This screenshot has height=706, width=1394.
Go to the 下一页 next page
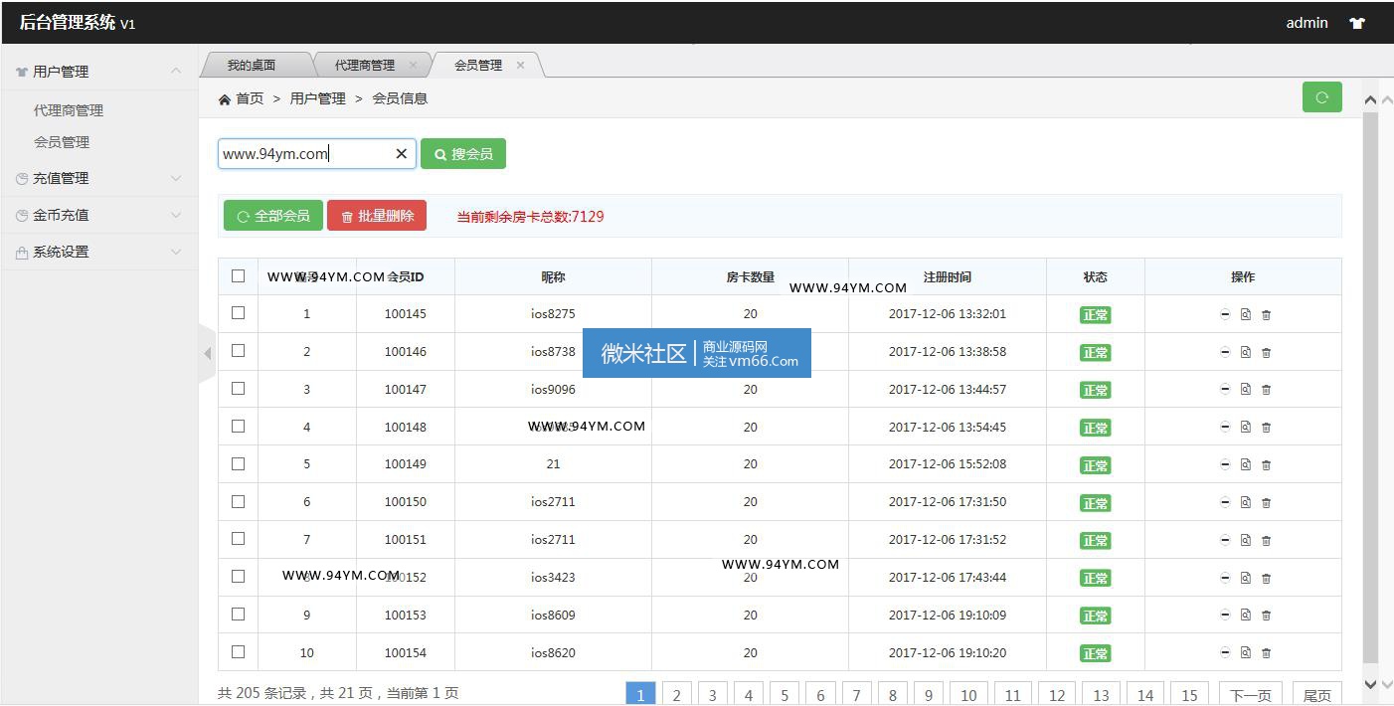1251,695
